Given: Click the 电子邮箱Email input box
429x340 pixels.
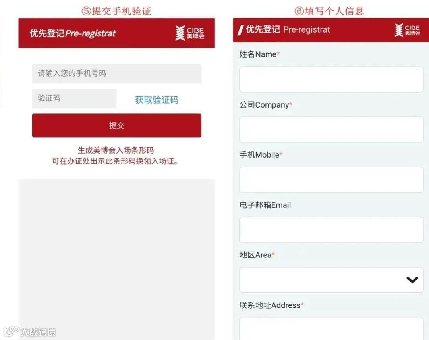Looking at the screenshot, I should [x=331, y=230].
